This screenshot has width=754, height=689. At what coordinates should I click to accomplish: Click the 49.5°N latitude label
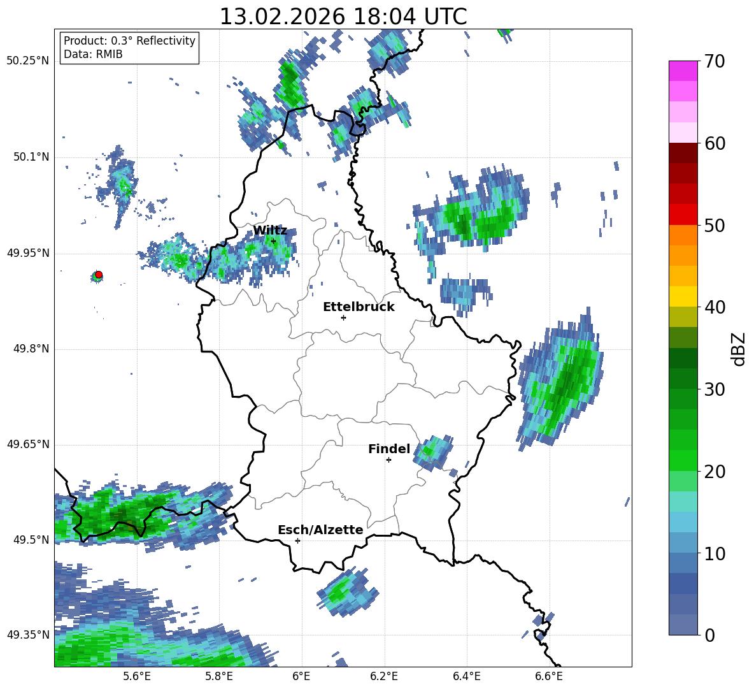(x=31, y=540)
